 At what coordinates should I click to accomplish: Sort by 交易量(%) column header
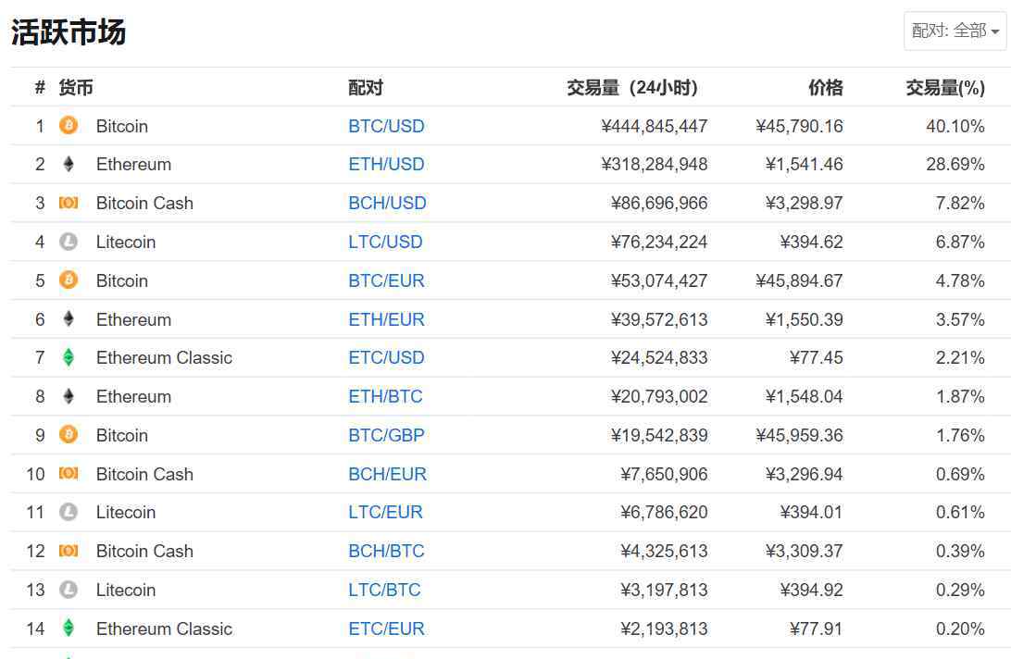click(945, 87)
